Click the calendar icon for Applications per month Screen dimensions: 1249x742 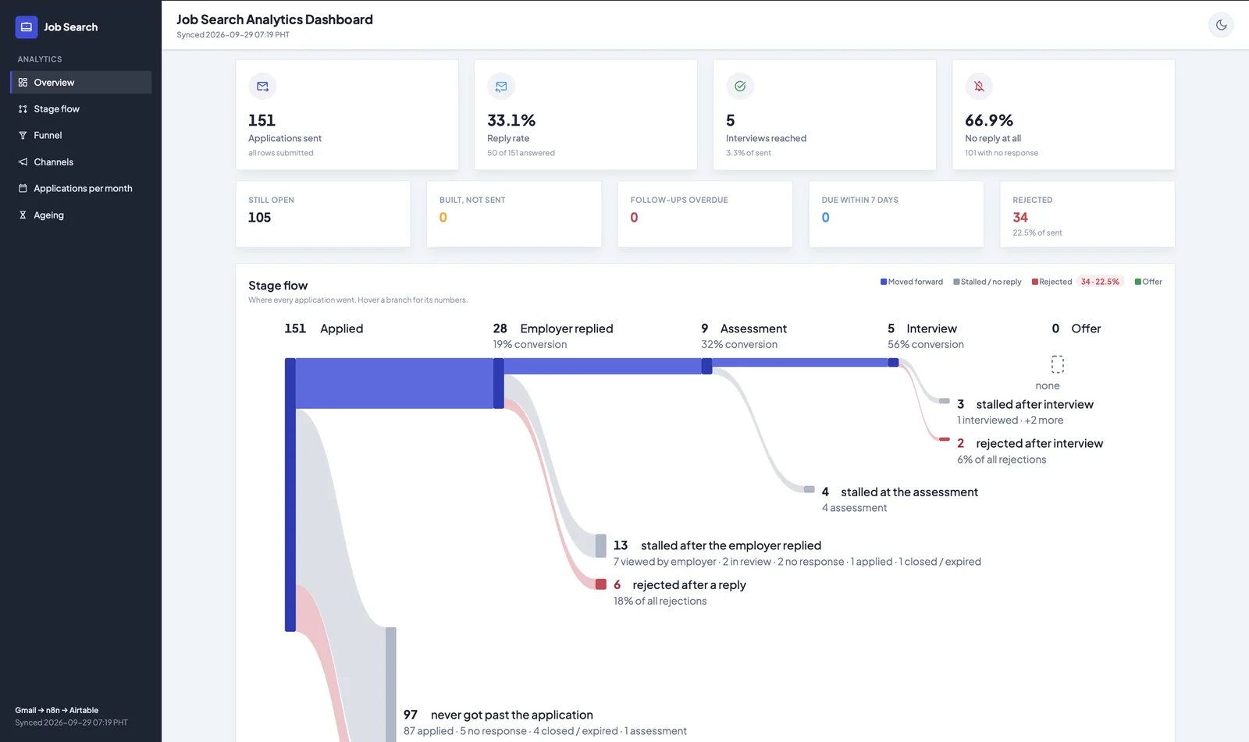[23, 189]
